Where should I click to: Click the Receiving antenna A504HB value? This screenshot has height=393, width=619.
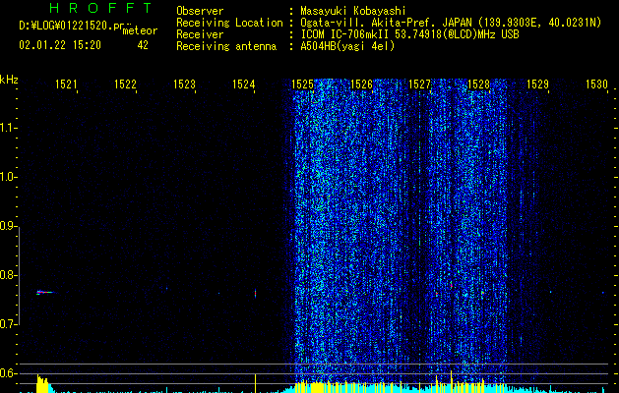(x=347, y=46)
